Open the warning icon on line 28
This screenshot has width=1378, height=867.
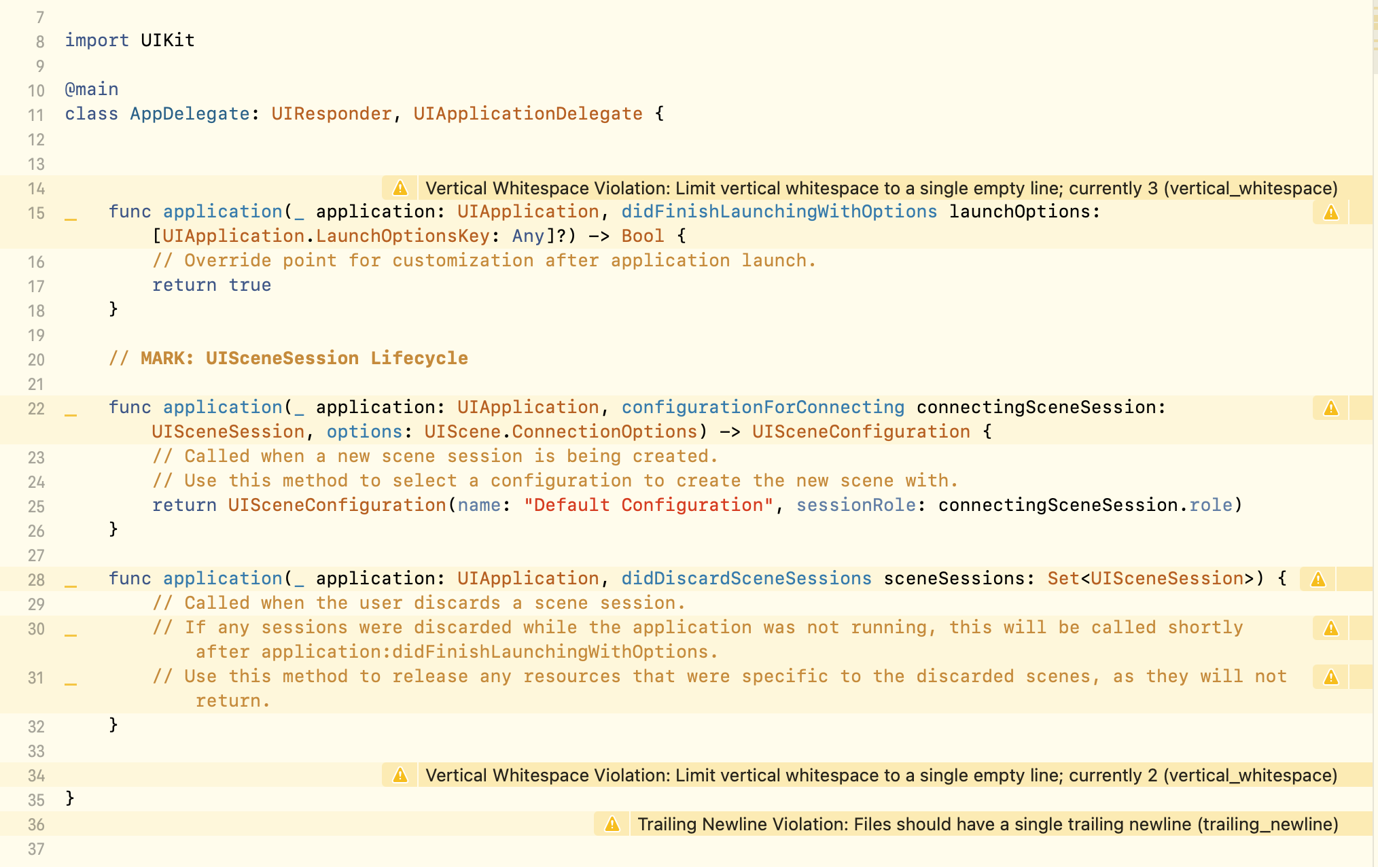(1318, 580)
